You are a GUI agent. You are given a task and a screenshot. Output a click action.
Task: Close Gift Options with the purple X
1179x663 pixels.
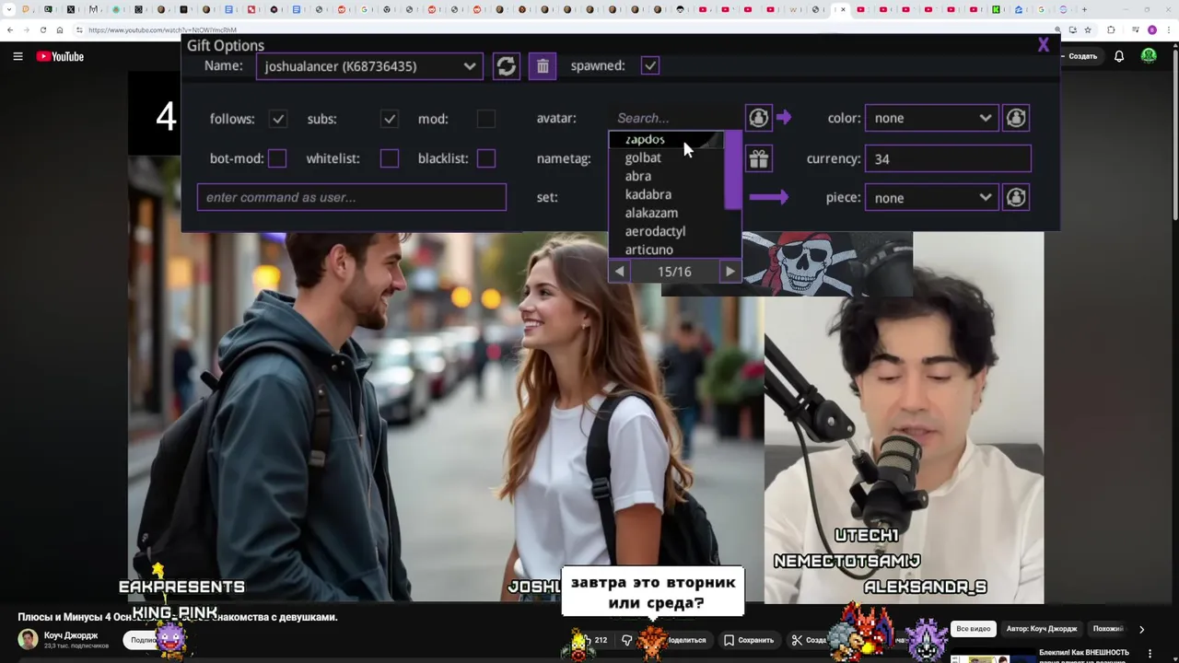click(x=1043, y=45)
